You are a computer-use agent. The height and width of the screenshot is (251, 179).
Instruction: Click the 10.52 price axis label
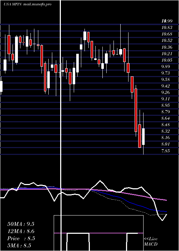tap(167, 41)
